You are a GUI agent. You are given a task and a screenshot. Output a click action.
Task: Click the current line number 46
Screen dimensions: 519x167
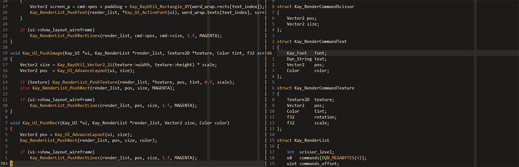click(x=269, y=53)
